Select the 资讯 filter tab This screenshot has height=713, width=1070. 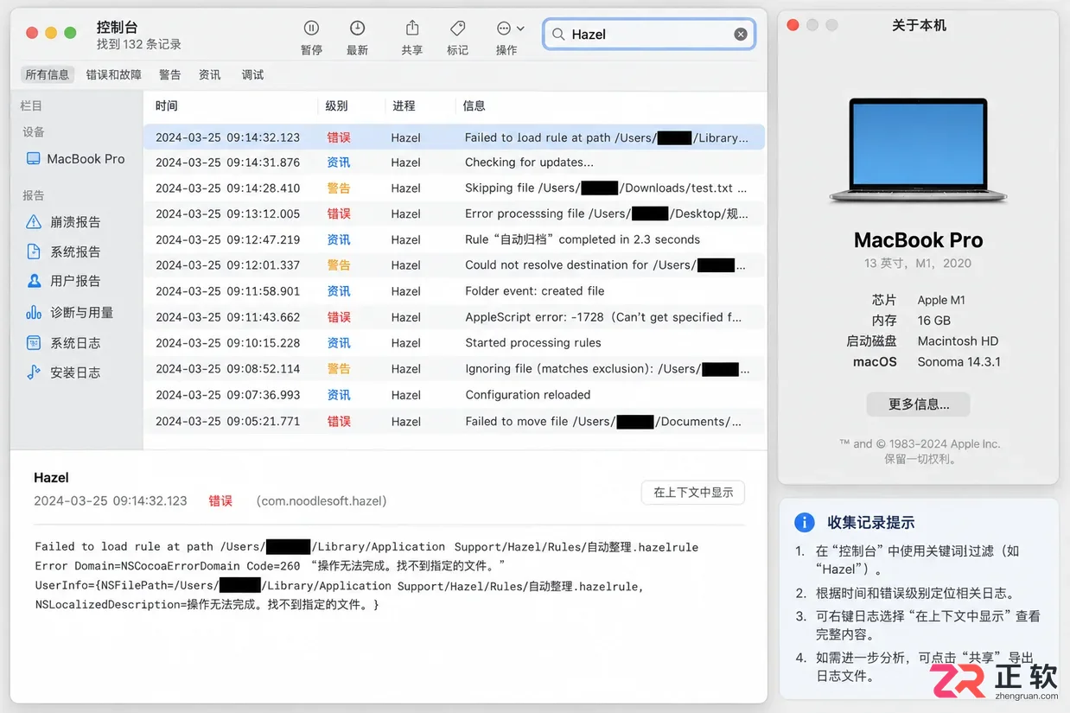click(210, 75)
